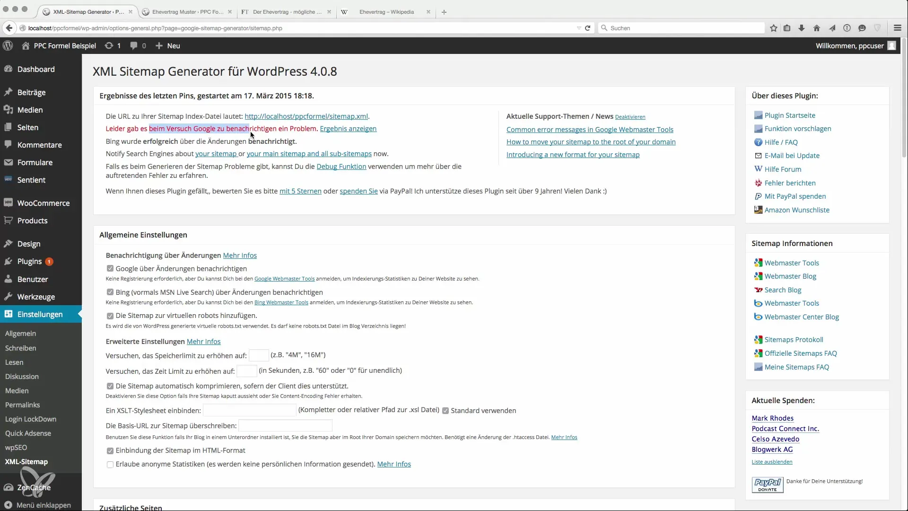The height and width of the screenshot is (511, 908).
Task: Open Search Blog link
Action: pos(783,290)
